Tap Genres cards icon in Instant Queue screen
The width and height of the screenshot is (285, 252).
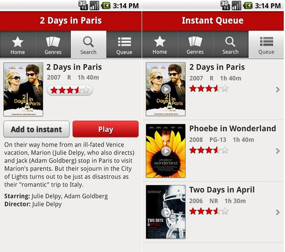(195, 41)
